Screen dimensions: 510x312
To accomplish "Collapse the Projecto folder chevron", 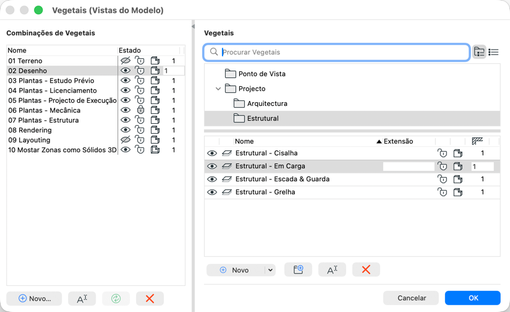I will tap(218, 89).
